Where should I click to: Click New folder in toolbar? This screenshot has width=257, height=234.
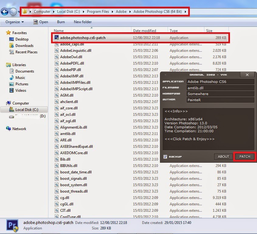click(x=83, y=22)
